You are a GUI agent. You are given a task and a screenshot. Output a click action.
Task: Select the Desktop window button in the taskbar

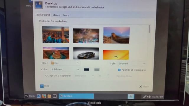pyautogui.click(x=76, y=96)
